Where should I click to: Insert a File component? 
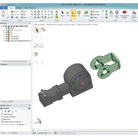click(x=112, y=14)
